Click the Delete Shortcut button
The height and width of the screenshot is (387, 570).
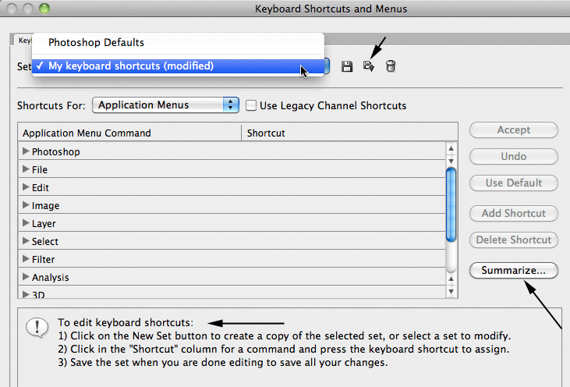pyautogui.click(x=514, y=240)
